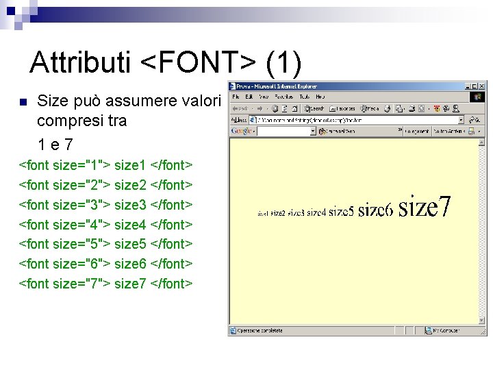This screenshot has height=370, width=493.
Task: Click inside the Google search field
Action: [x=283, y=131]
